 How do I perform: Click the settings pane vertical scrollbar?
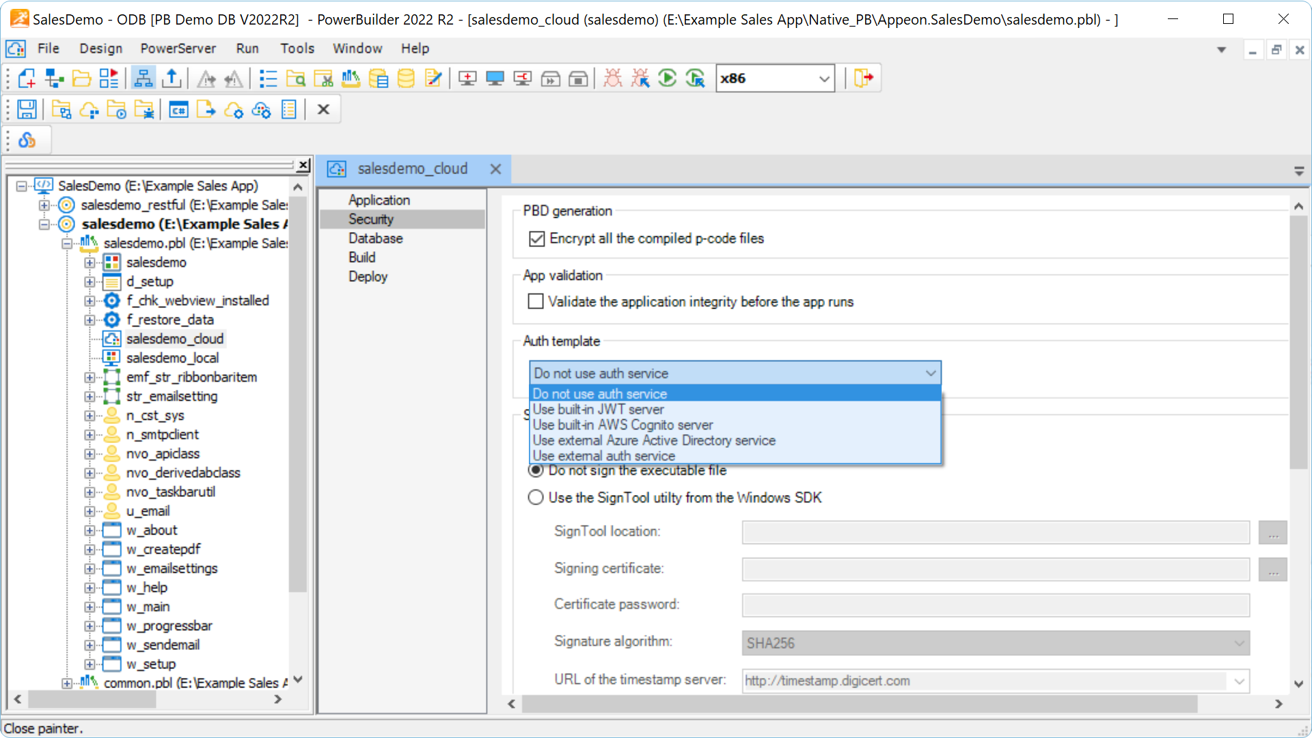[1298, 343]
